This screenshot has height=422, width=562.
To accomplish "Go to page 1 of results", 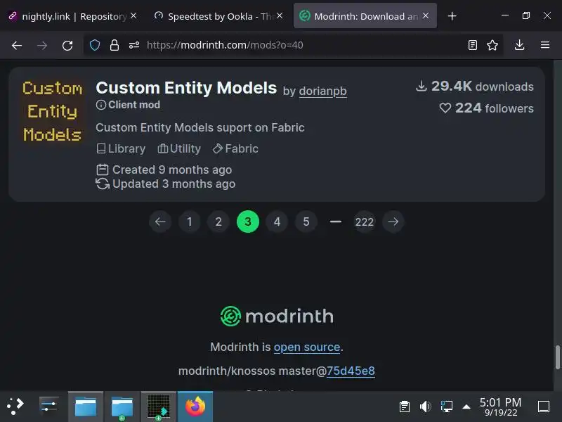I will pos(189,222).
